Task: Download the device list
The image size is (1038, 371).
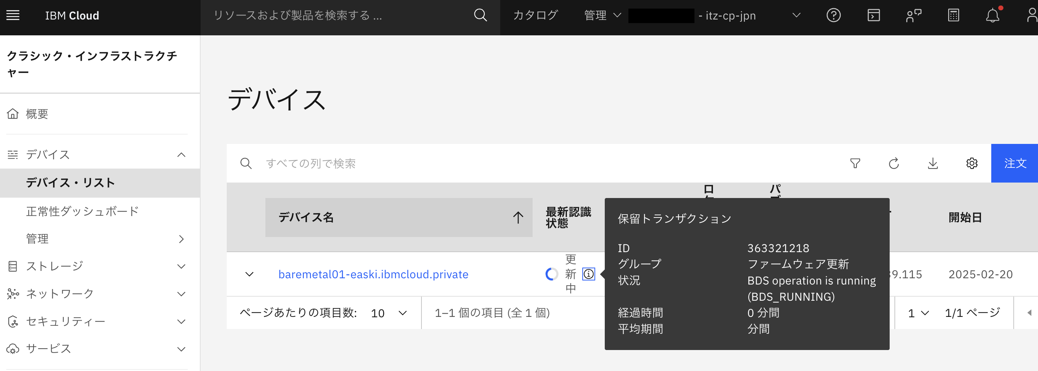Action: [x=933, y=163]
